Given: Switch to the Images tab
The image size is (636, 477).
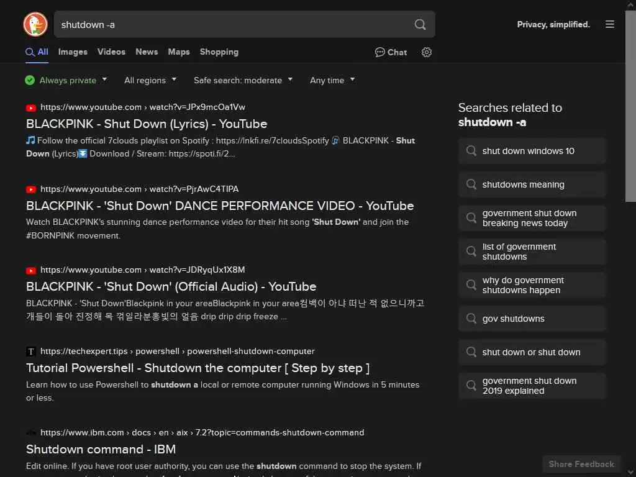Looking at the screenshot, I should [x=73, y=52].
